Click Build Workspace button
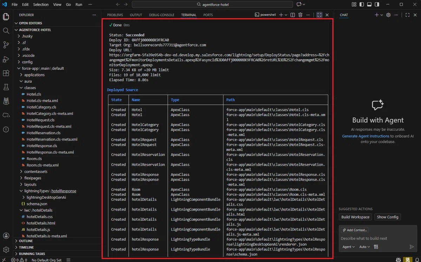421x262 pixels. click(355, 217)
